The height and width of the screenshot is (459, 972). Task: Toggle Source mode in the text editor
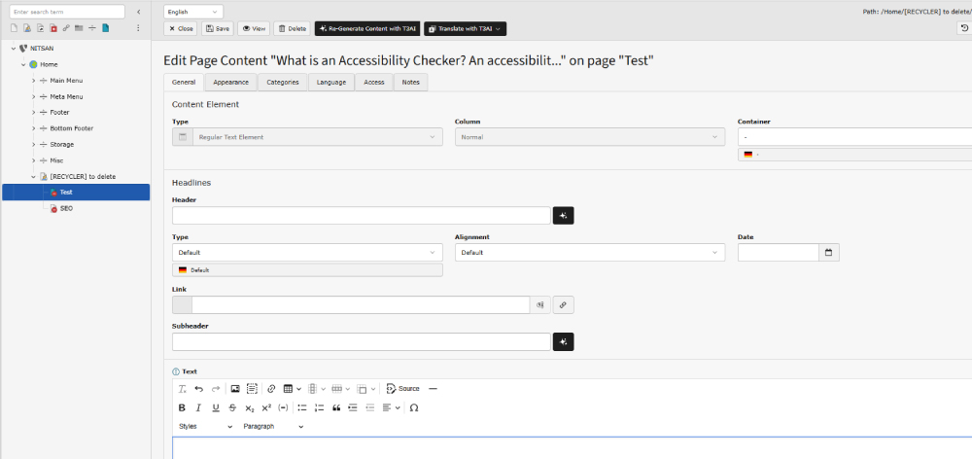[402, 389]
